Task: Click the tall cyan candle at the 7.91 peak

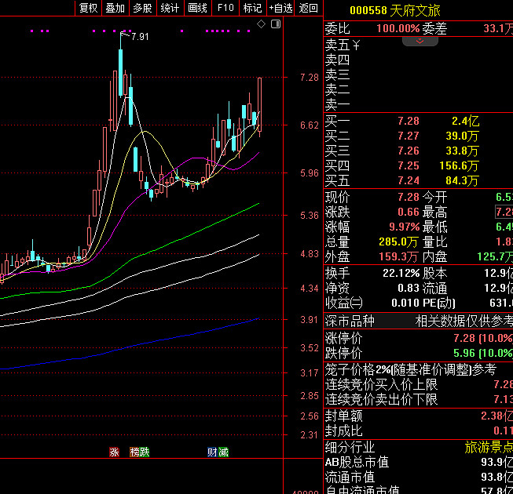Action: pyautogui.click(x=121, y=72)
